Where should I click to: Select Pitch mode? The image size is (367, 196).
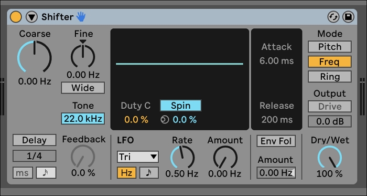(x=330, y=47)
